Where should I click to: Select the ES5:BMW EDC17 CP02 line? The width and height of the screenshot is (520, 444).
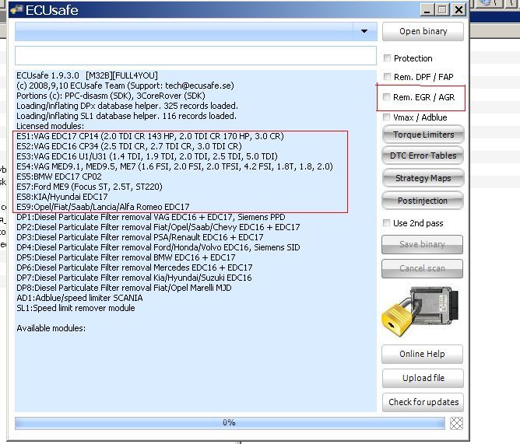(59, 177)
